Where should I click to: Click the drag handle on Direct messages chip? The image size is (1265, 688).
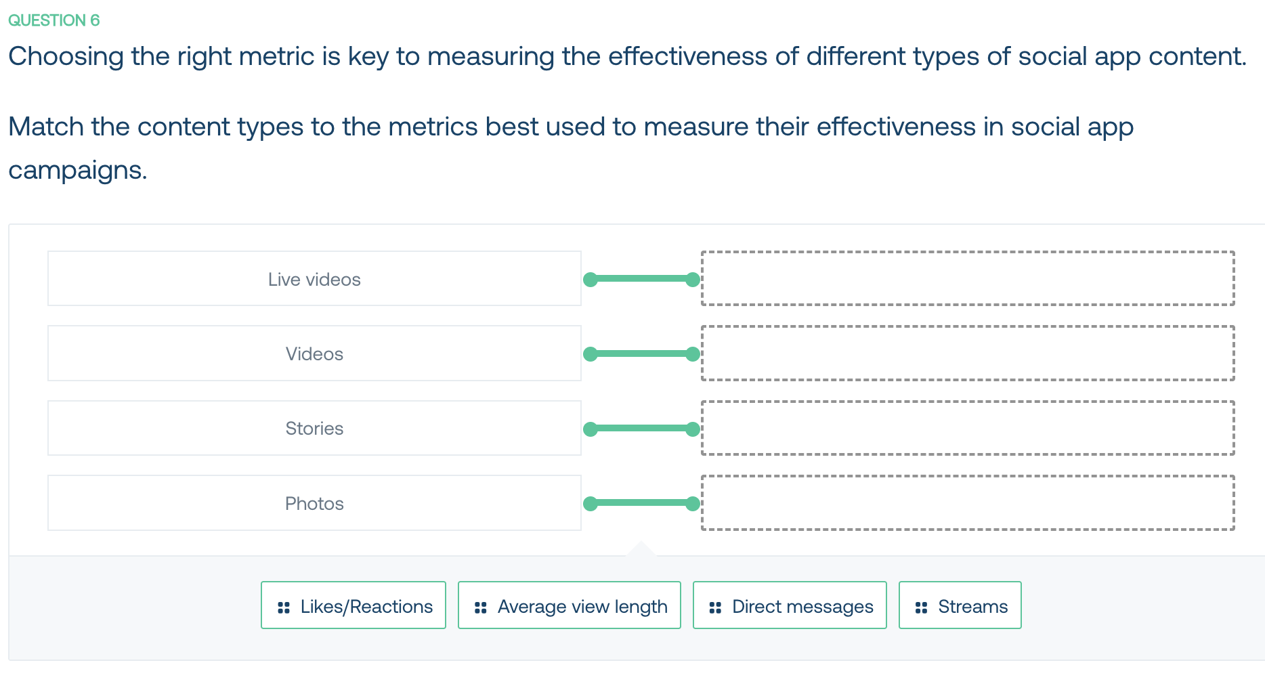[715, 607]
